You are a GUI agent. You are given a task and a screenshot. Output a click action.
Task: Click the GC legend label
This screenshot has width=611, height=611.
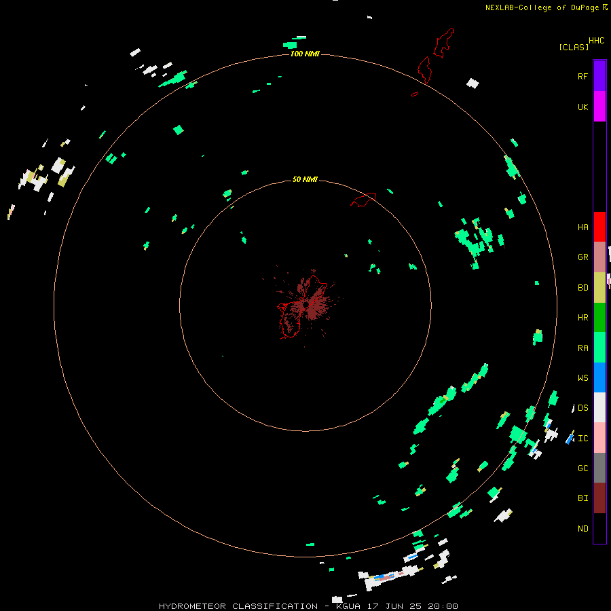[583, 468]
